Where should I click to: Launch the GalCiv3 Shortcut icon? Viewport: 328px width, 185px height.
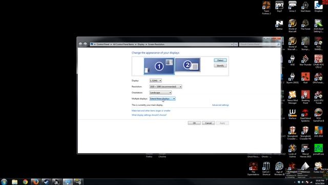266,169
